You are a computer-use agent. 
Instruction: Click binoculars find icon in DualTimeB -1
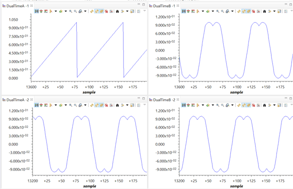265,11
